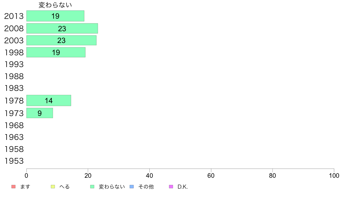Click the magenta D.K. legend swatch
342x211 pixels.
(x=171, y=187)
